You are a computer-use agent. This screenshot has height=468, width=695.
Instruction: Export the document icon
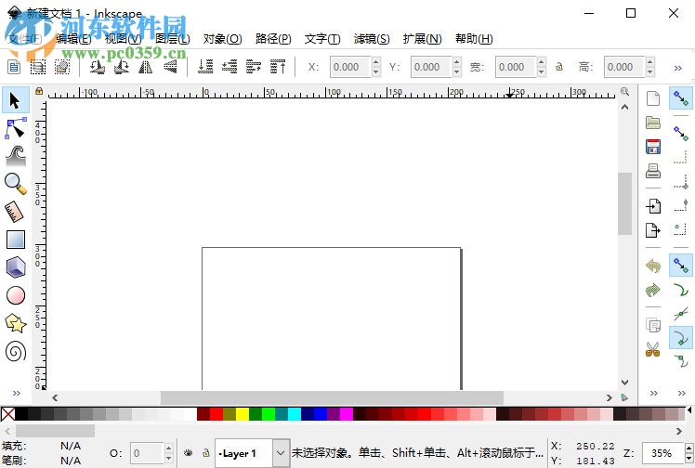pyautogui.click(x=653, y=229)
